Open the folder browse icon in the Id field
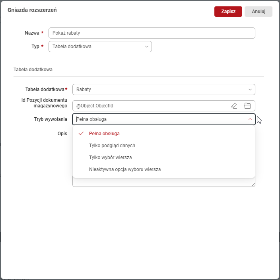This screenshot has width=280, height=280. (x=247, y=106)
